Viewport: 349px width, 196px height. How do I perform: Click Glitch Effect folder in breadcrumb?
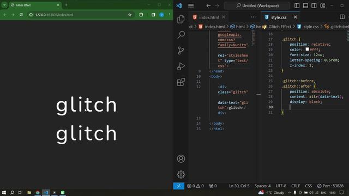(x=280, y=27)
